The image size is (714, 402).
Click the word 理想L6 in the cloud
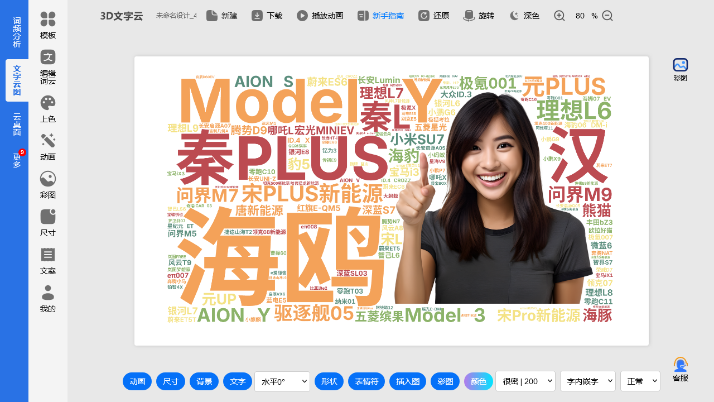[x=574, y=111]
